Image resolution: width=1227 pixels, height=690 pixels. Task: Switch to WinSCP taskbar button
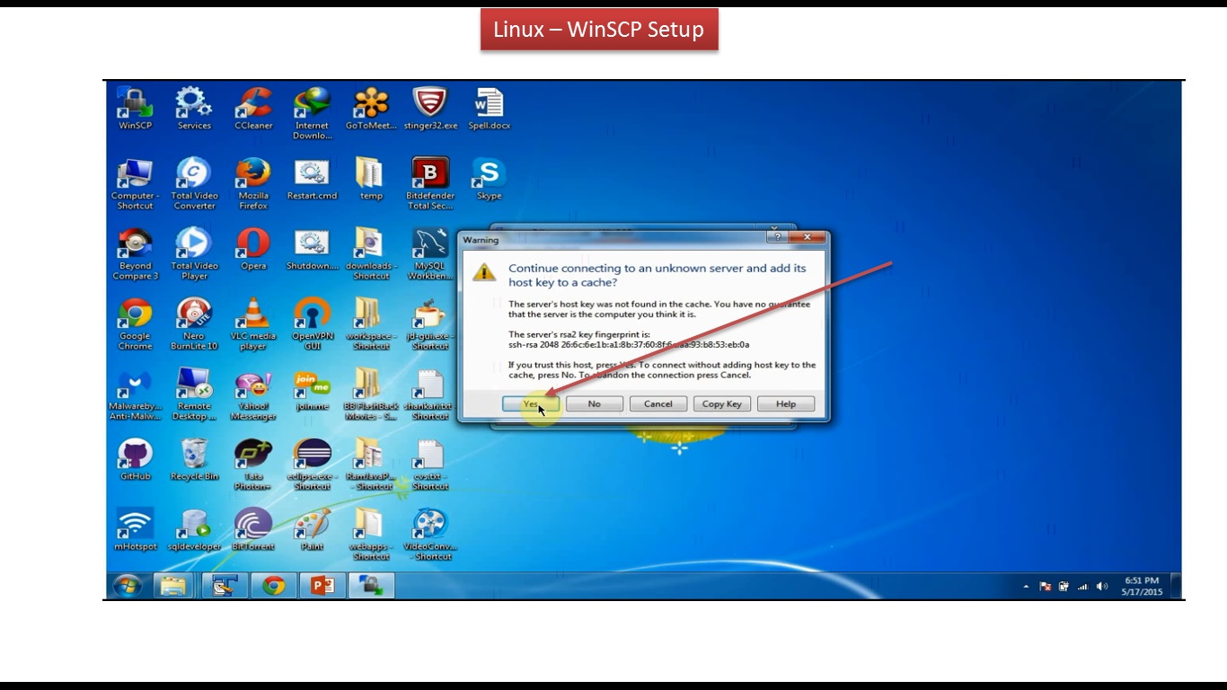371,587
